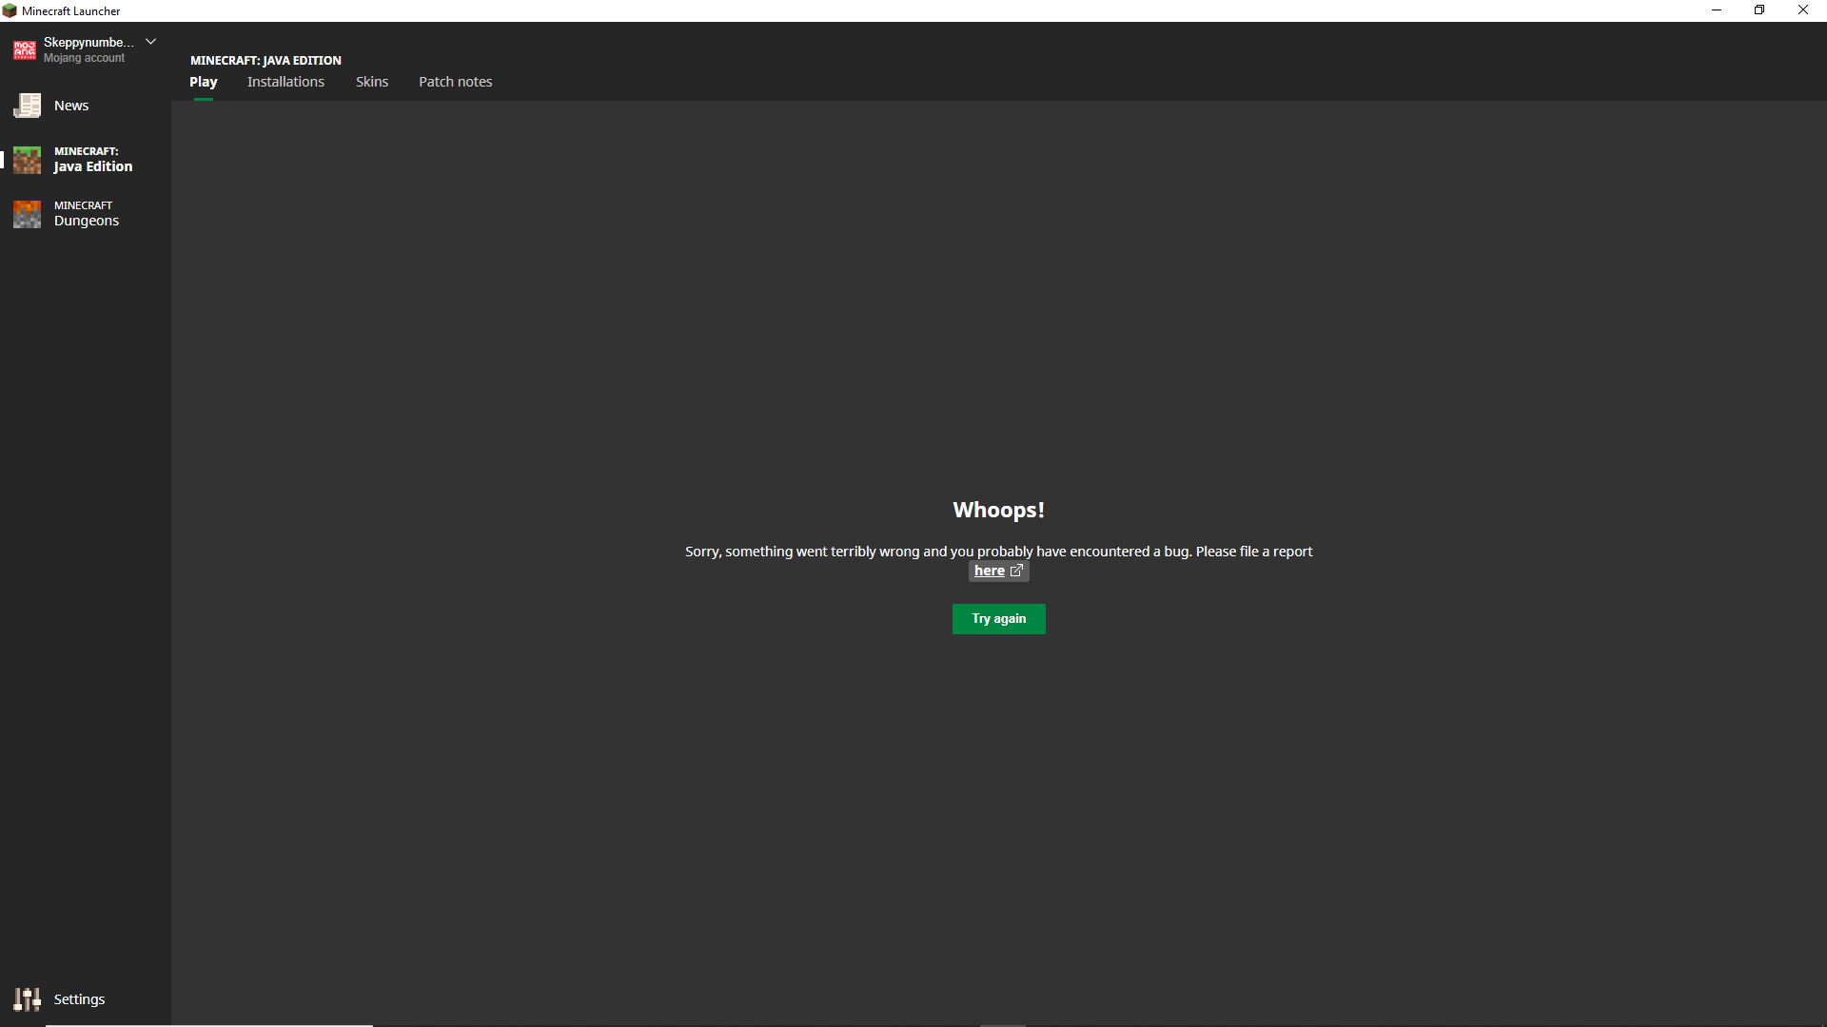Click the Minecraft Launcher title bar icon

(x=10, y=10)
